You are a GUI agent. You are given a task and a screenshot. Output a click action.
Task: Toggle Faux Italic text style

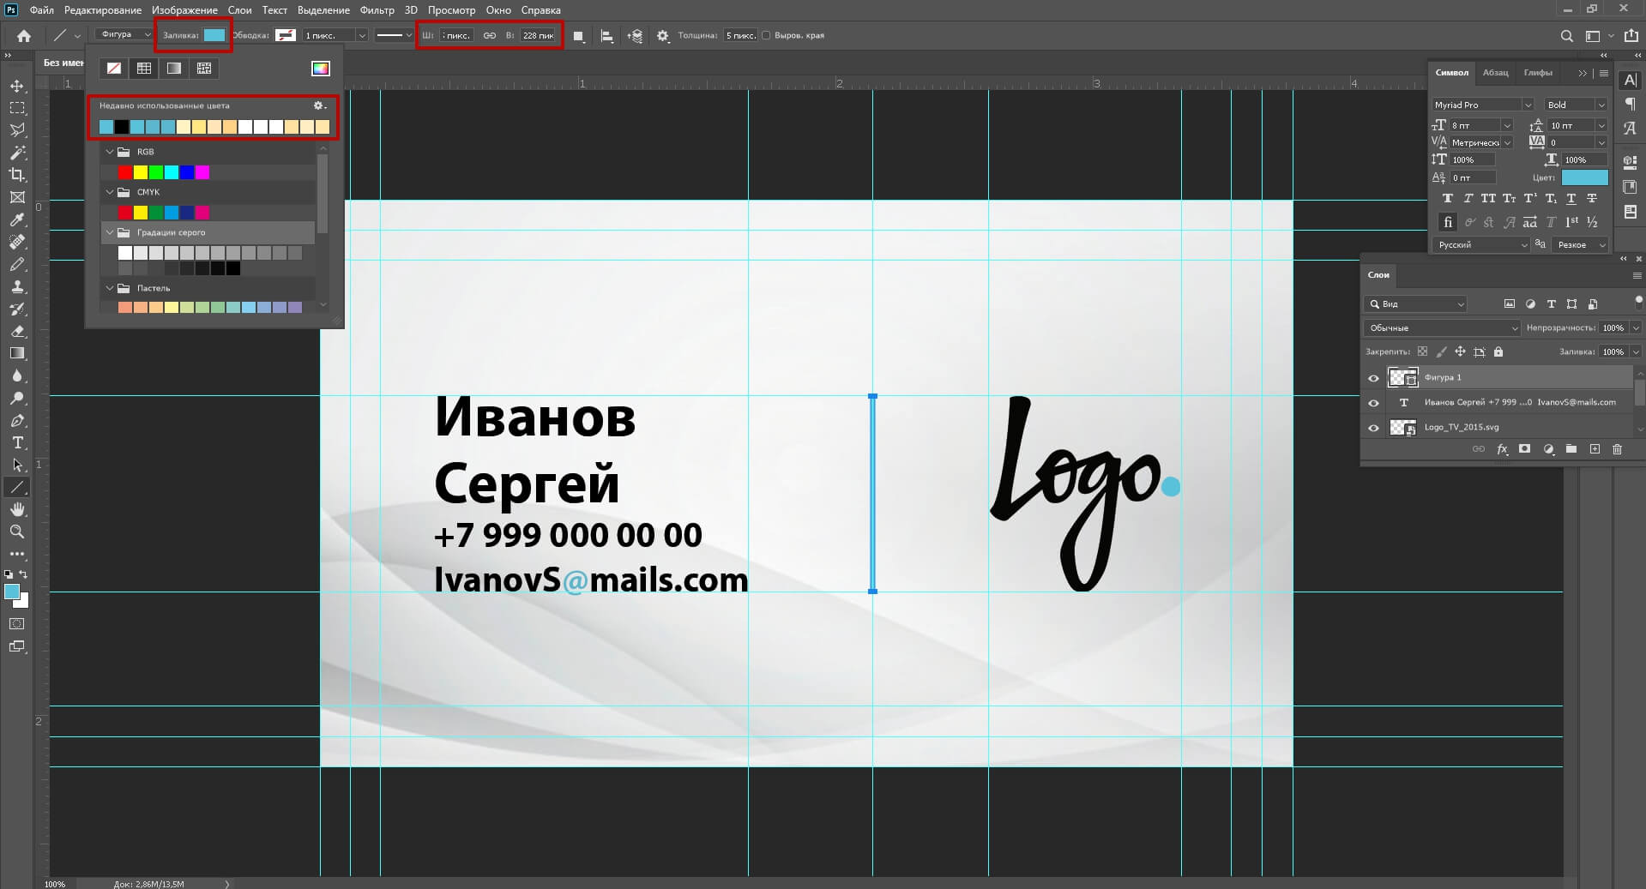tap(1468, 198)
